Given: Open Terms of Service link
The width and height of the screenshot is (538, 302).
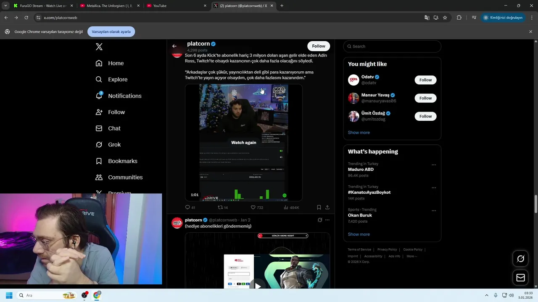Looking at the screenshot, I should (x=359, y=250).
